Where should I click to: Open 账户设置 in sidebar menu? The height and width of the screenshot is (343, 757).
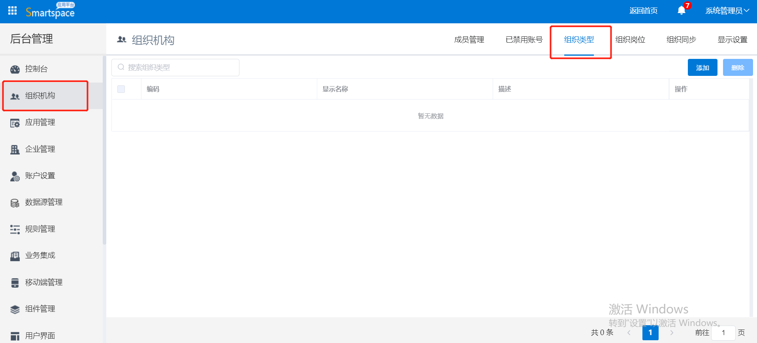[x=40, y=176]
